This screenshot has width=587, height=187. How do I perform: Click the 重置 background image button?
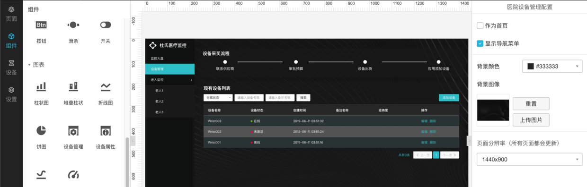[x=531, y=103]
